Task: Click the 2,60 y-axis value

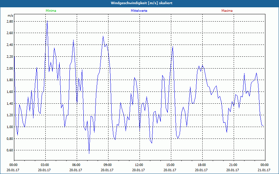Action: (10, 33)
